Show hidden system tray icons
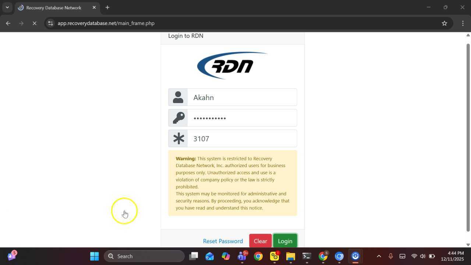Screen dimensions: 471x265 (x=379, y=256)
